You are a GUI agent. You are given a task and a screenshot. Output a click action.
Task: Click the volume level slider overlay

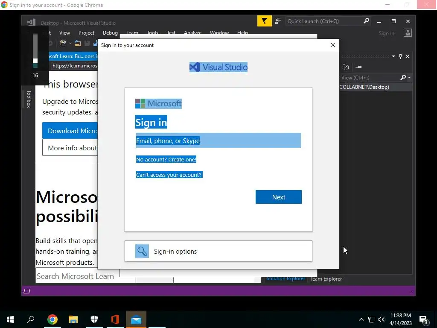click(35, 51)
